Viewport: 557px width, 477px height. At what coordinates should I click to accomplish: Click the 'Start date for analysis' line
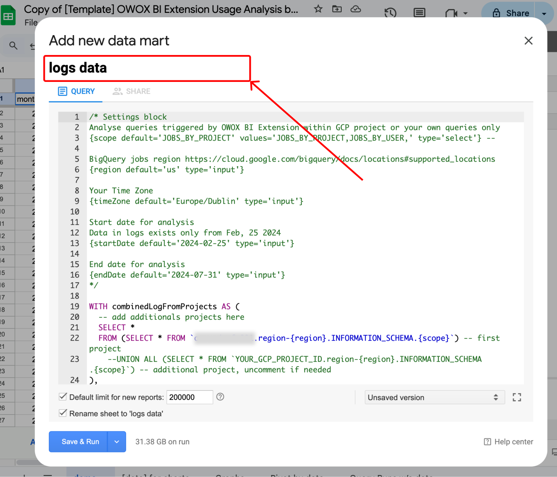click(142, 222)
